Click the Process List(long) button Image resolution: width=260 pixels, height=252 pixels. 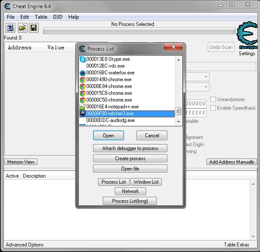pos(130,201)
